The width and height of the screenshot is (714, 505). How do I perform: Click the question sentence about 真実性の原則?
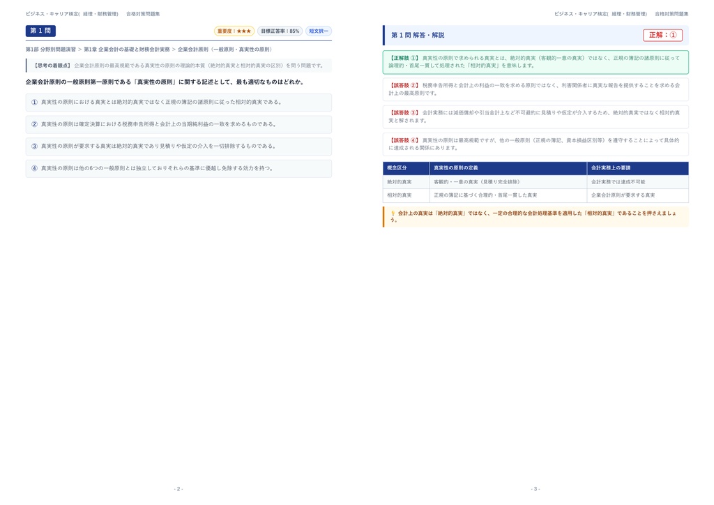(165, 82)
